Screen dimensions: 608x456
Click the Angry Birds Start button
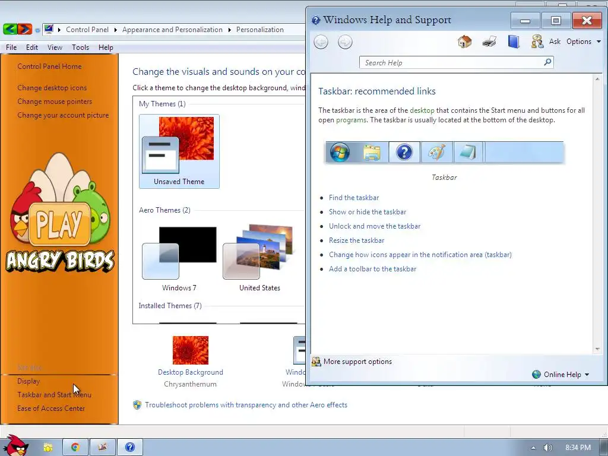[15, 446]
